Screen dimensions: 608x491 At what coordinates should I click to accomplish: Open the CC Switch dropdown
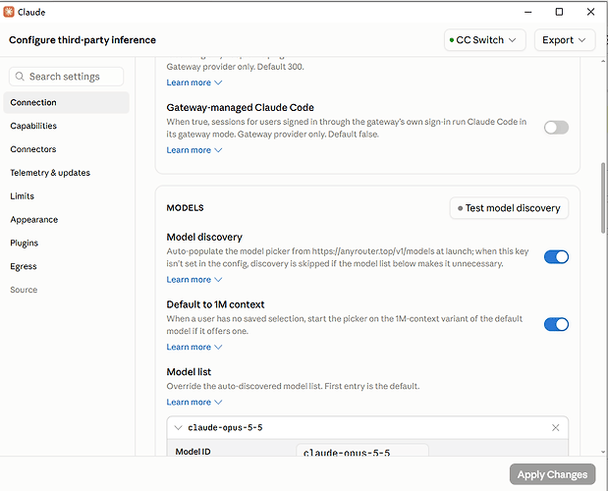click(x=484, y=40)
